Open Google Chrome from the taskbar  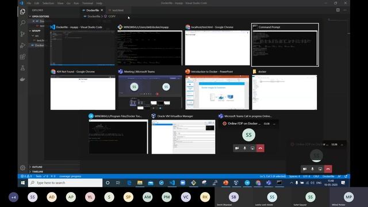click(x=258, y=183)
